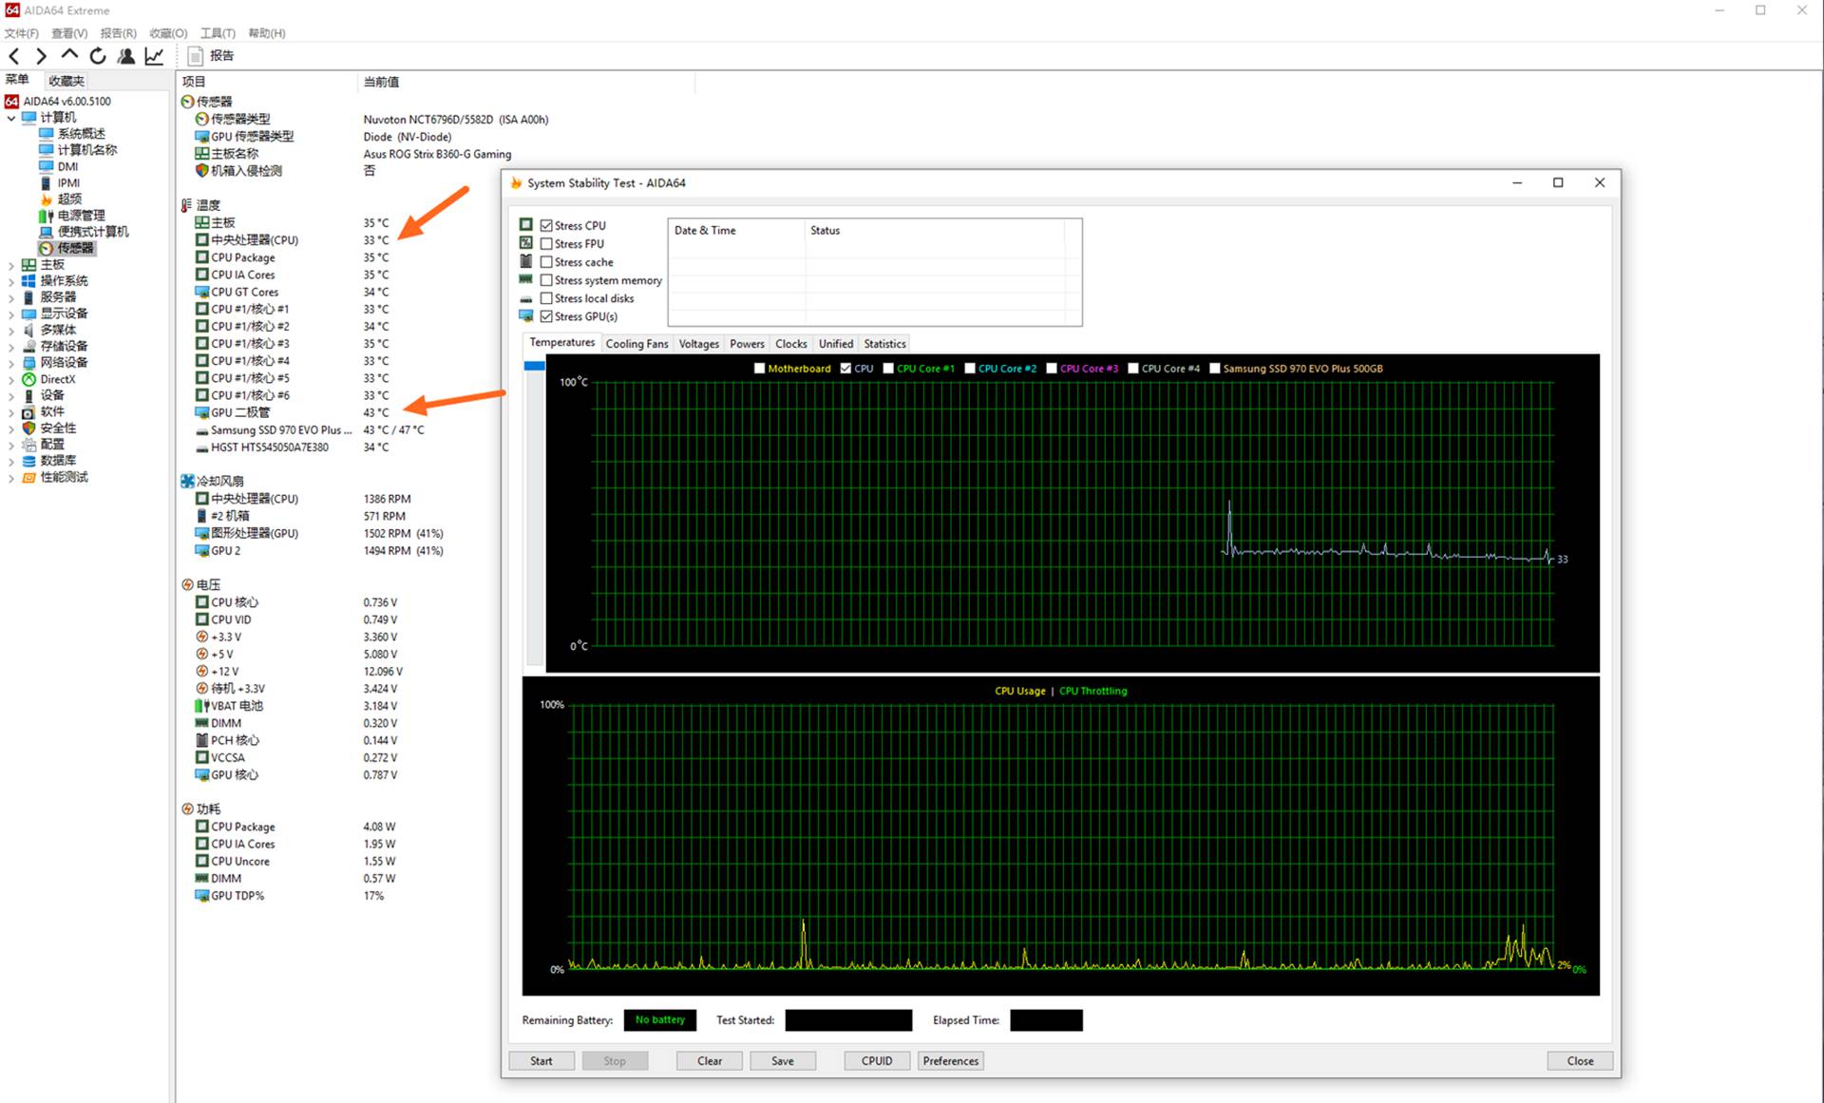
Task: Open the 工具(T) menu
Action: (x=218, y=33)
